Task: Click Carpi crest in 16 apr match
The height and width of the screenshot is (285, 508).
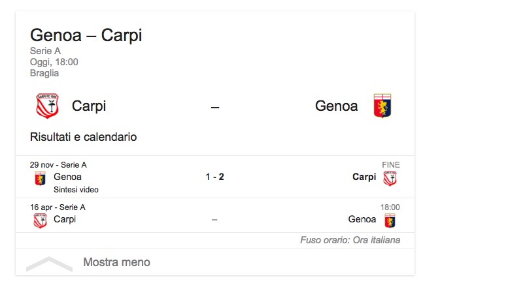Action: click(x=41, y=220)
